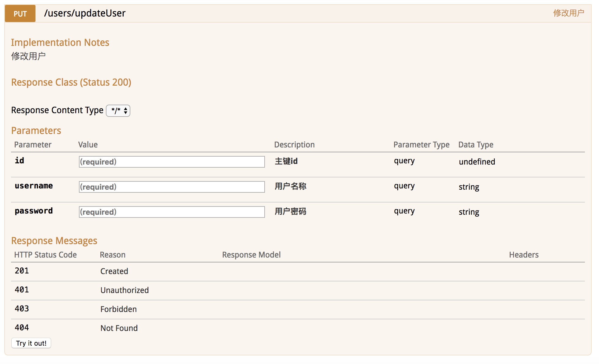The height and width of the screenshot is (364, 599).
Task: Click the id parameter input field
Action: 172,162
